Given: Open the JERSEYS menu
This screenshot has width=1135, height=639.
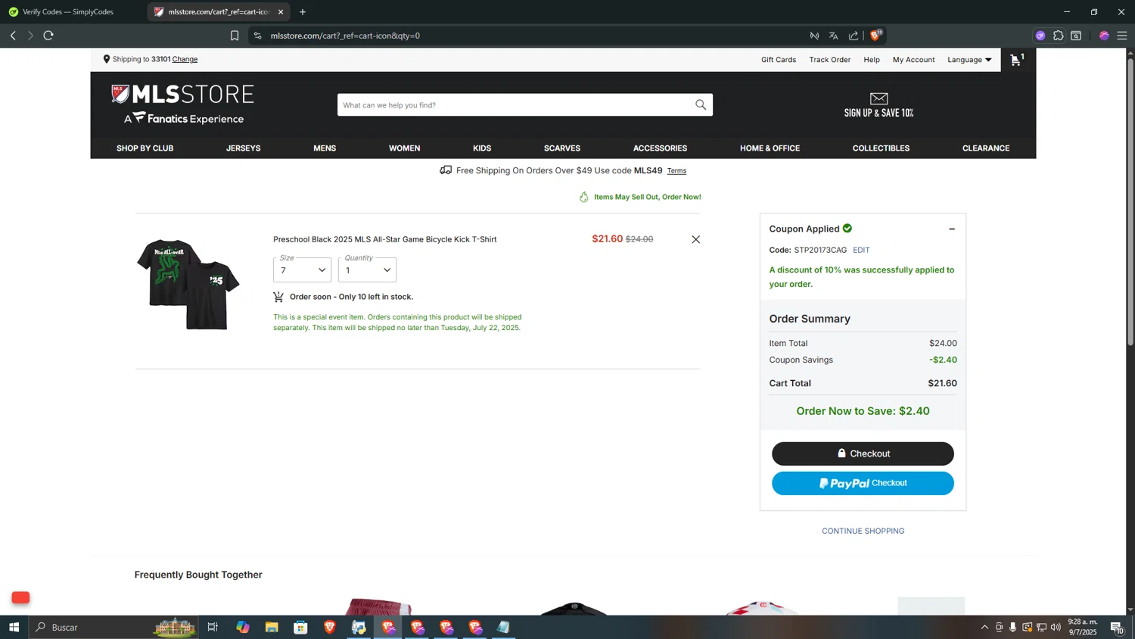Looking at the screenshot, I should (x=243, y=148).
